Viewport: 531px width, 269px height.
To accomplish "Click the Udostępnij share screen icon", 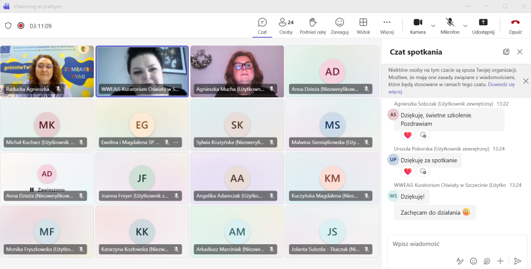I will coord(483,25).
